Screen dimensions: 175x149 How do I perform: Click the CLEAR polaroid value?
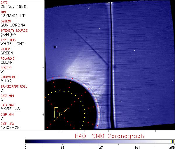[x=6, y=62]
